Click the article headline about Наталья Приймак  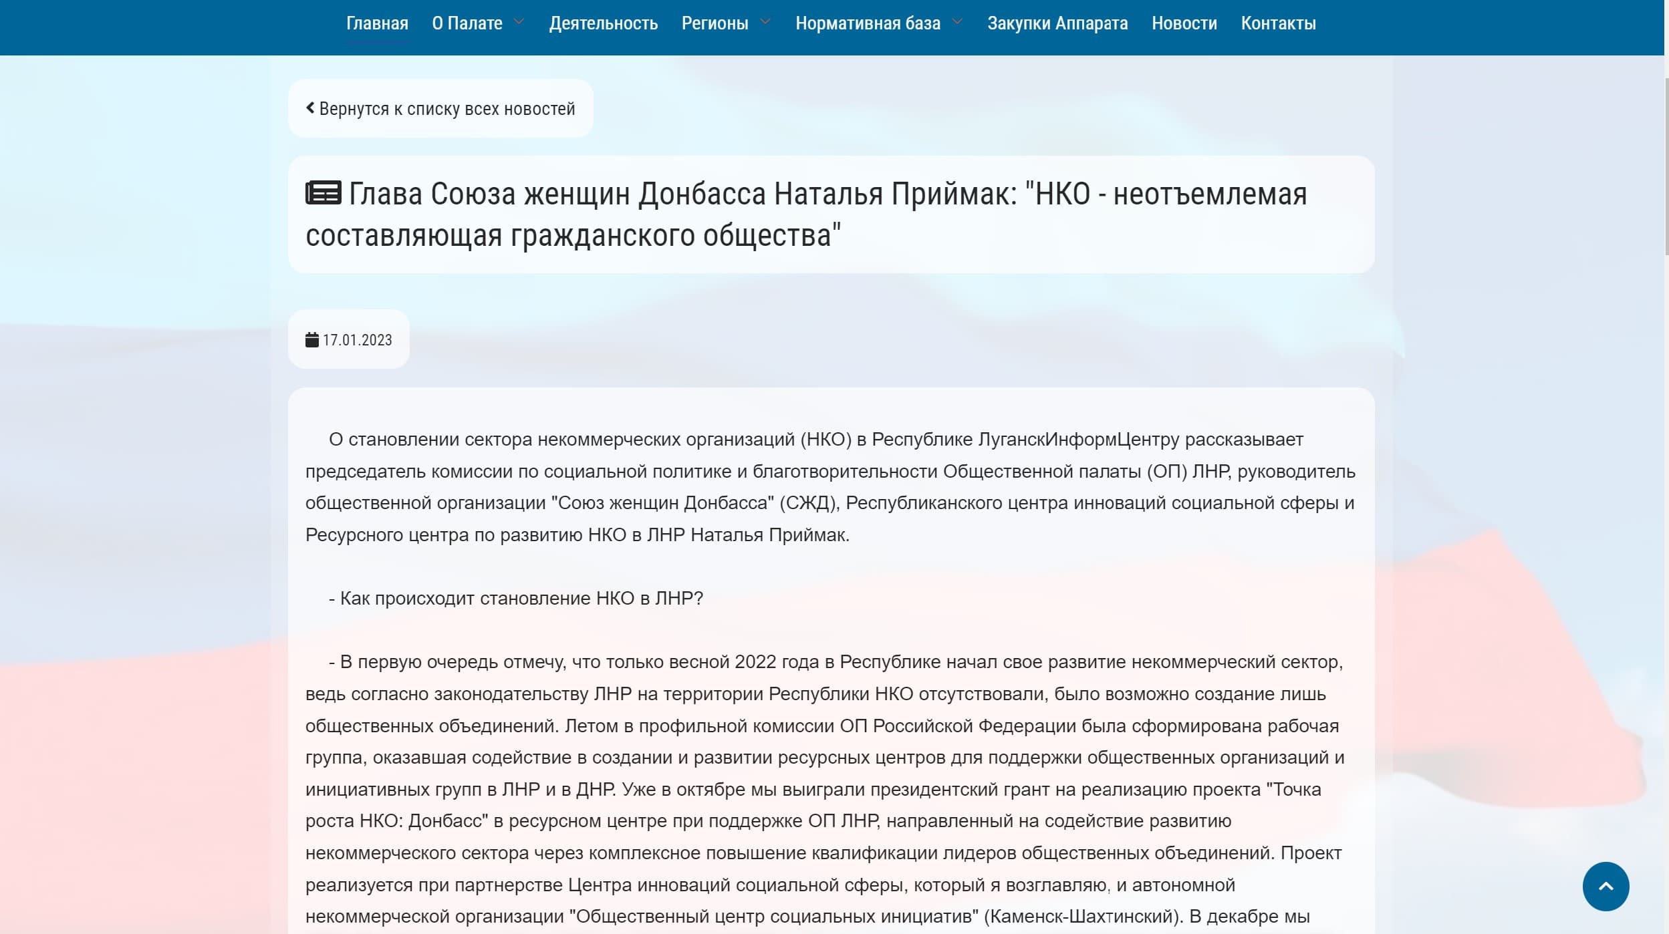[806, 214]
